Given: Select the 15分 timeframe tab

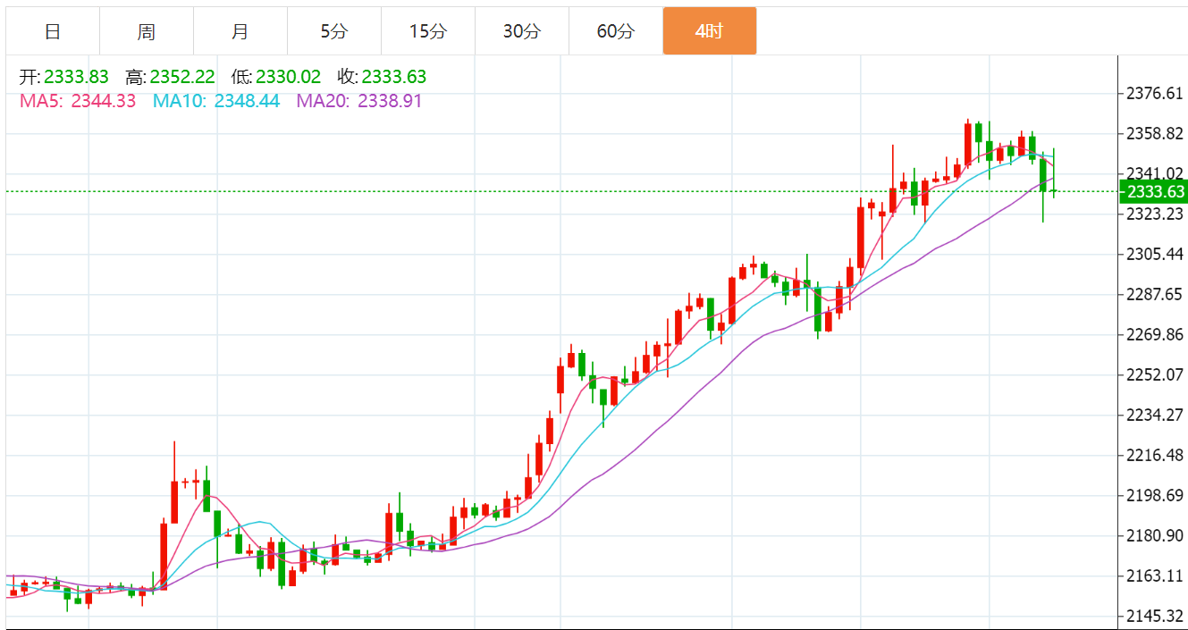Looking at the screenshot, I should [x=428, y=31].
